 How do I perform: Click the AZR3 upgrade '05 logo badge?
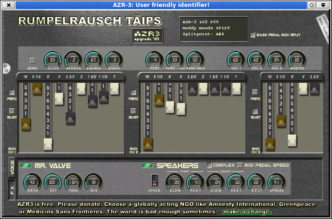click(148, 36)
